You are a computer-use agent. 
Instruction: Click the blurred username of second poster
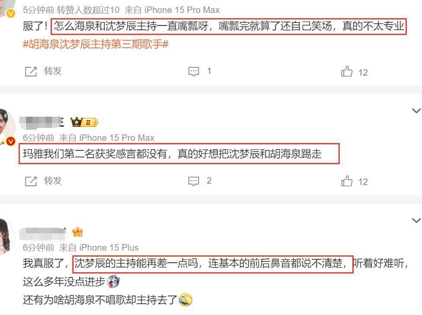click(42, 122)
